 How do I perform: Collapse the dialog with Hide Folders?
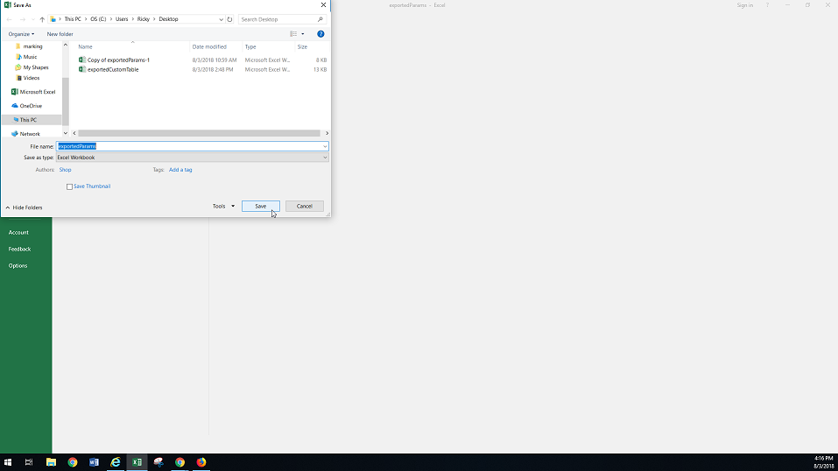[24, 207]
